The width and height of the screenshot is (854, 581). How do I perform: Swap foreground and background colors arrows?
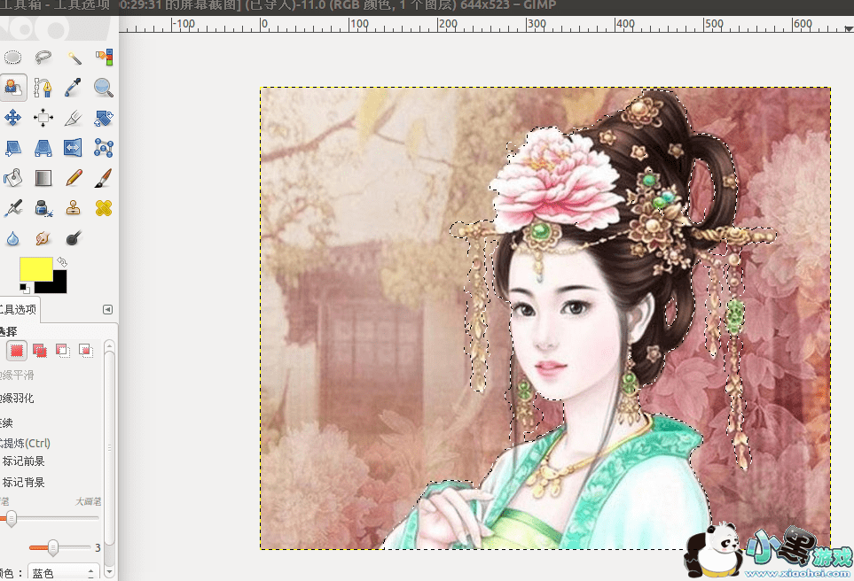pos(62,261)
